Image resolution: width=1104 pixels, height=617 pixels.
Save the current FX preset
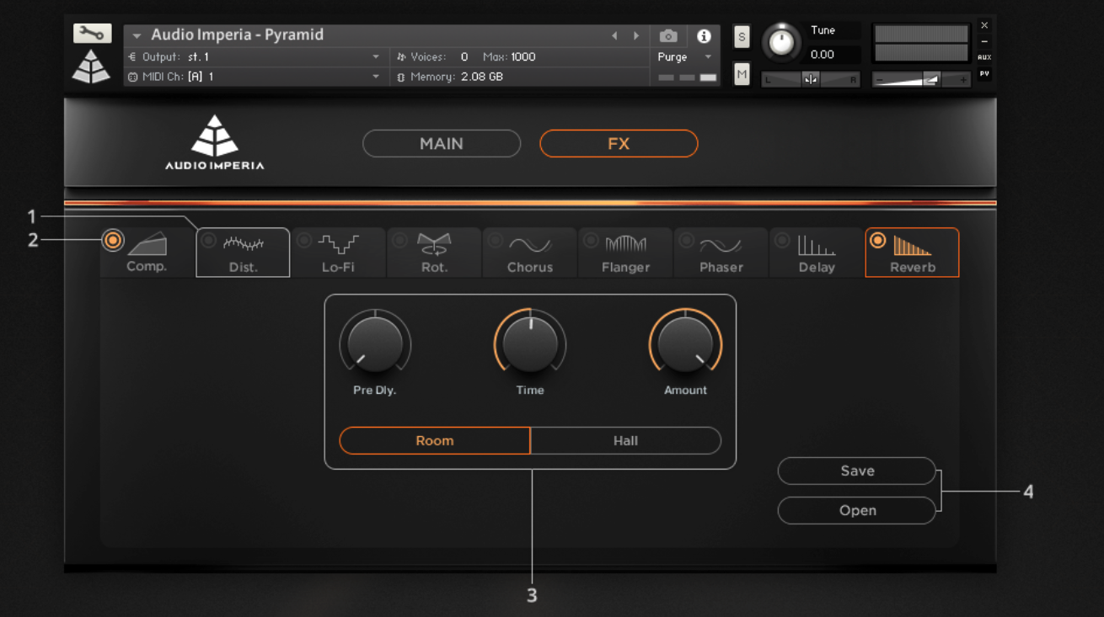(x=856, y=471)
